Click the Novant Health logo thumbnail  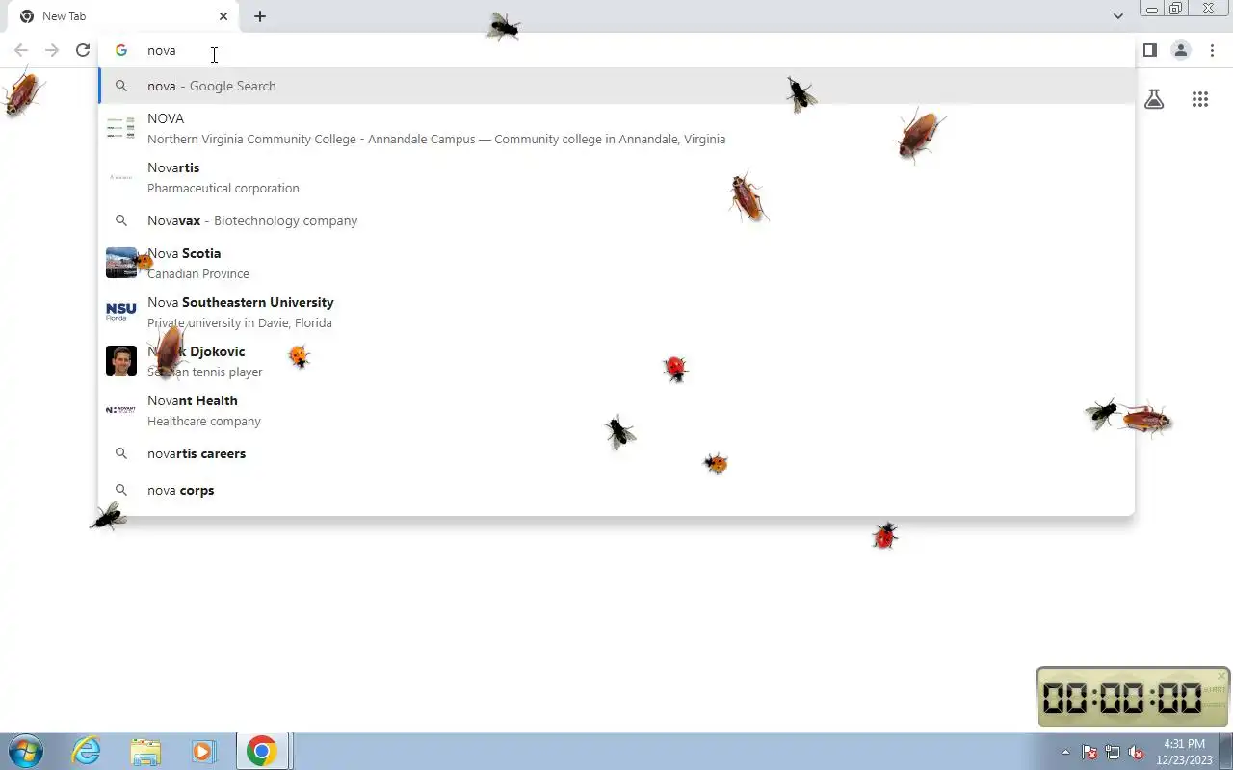coord(121,410)
